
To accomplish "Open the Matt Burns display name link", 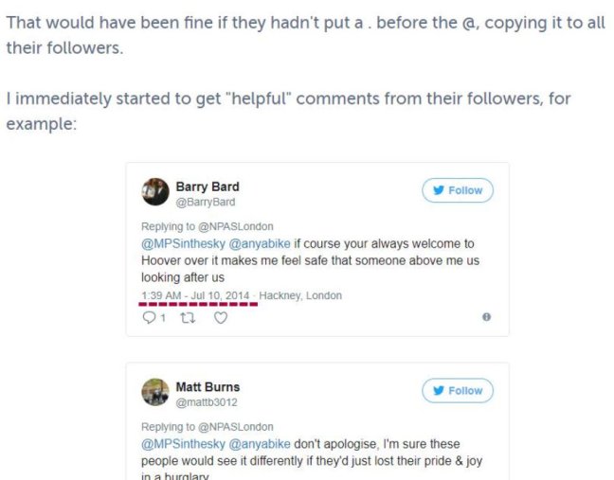I will [208, 386].
